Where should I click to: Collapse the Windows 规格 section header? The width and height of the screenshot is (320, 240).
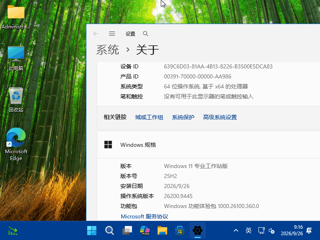point(208,145)
